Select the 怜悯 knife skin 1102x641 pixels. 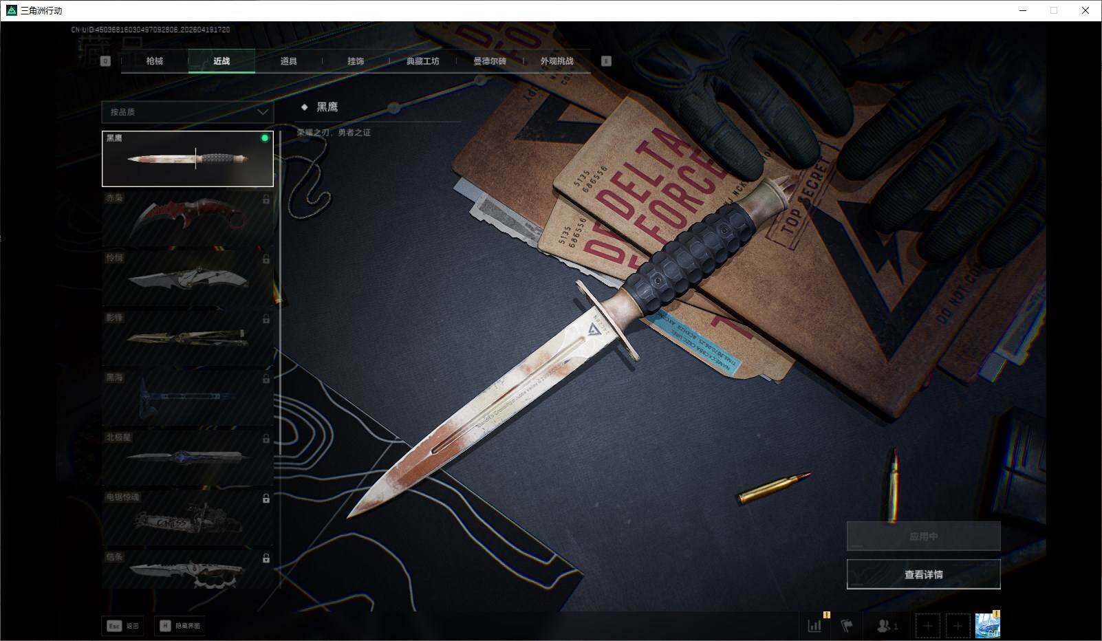[188, 279]
